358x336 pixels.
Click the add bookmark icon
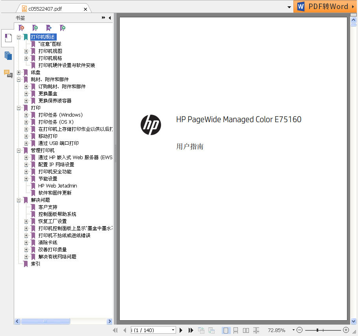coord(35,28)
